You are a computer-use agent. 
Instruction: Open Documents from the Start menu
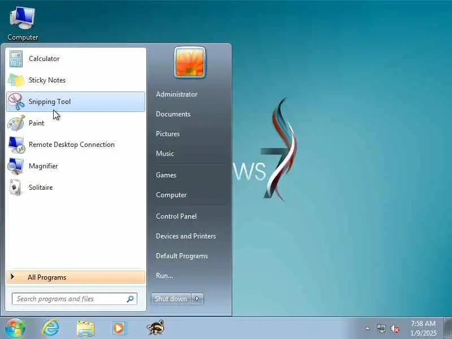(x=173, y=114)
